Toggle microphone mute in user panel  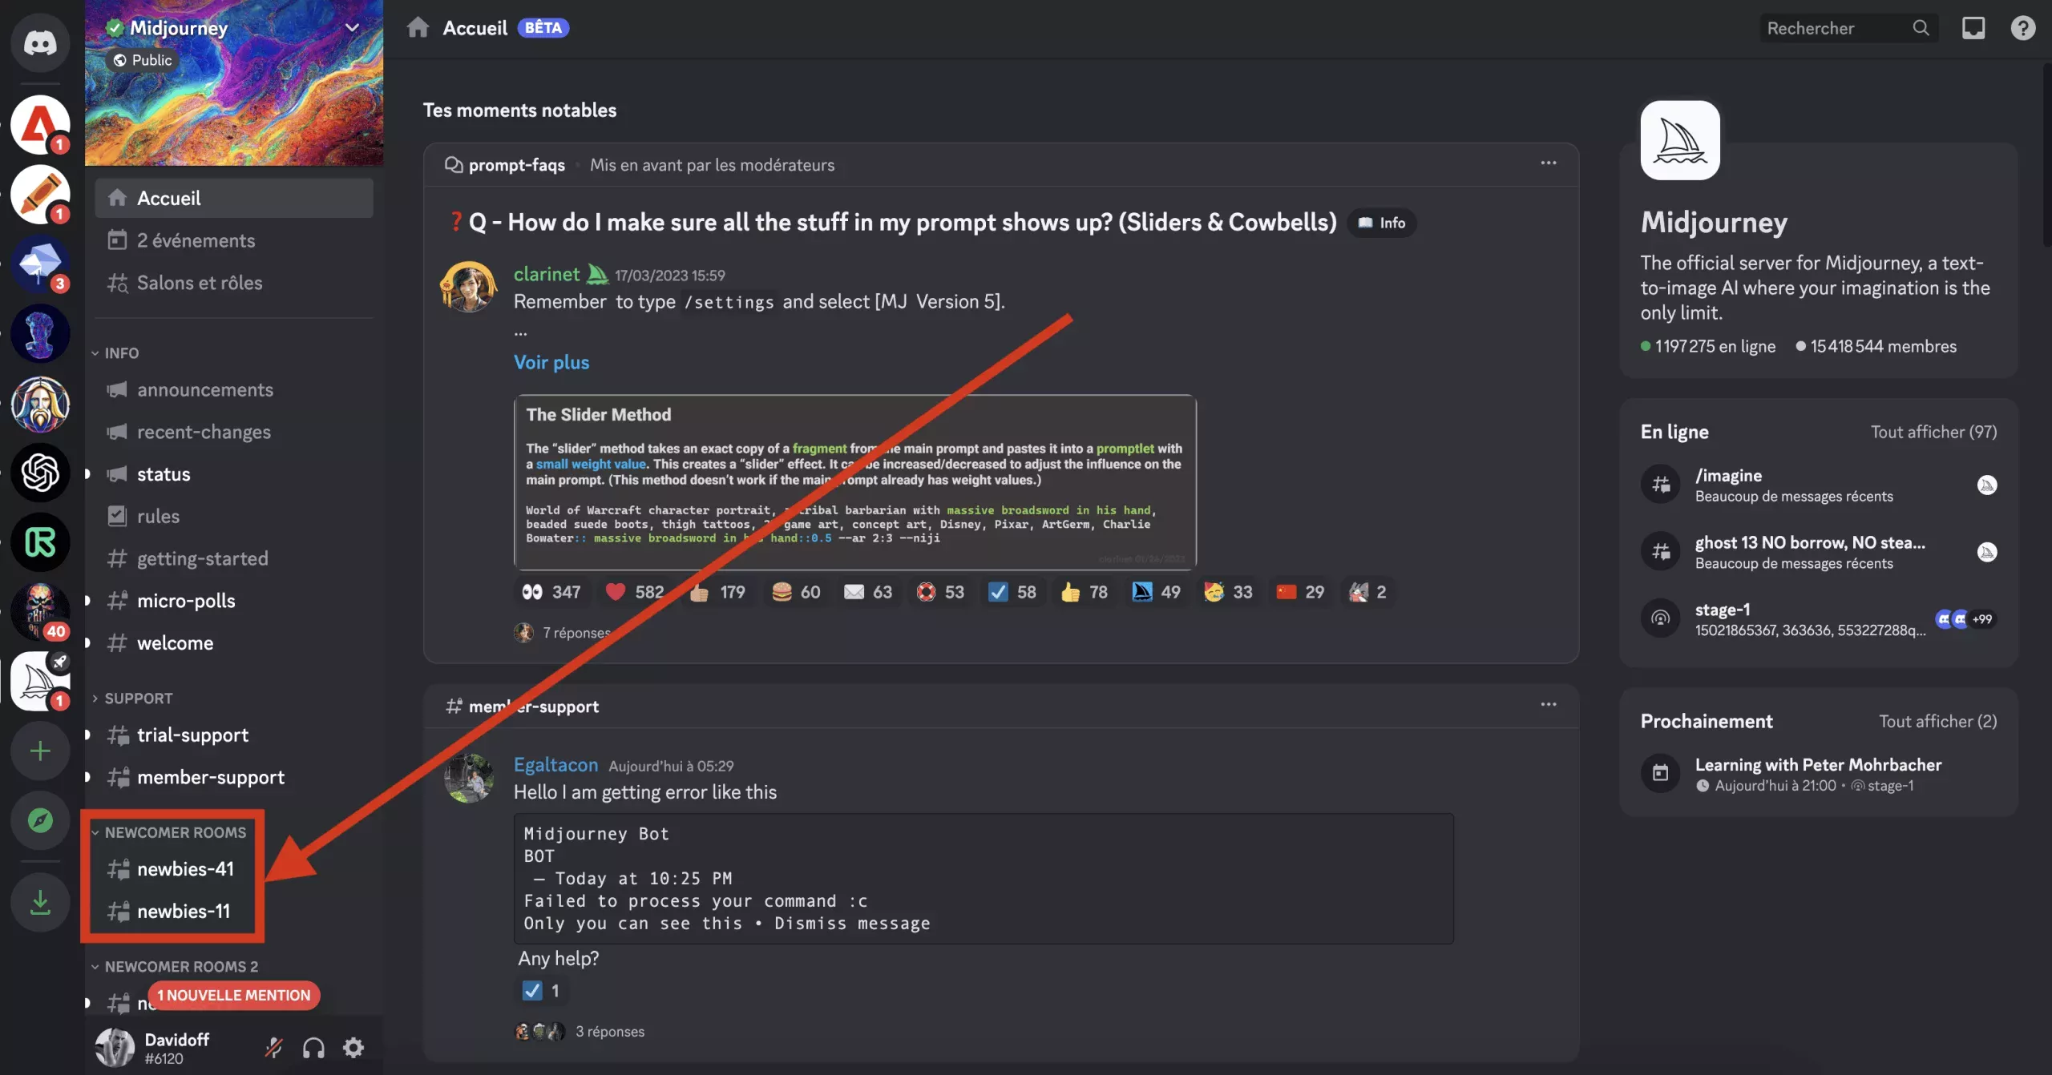273,1047
